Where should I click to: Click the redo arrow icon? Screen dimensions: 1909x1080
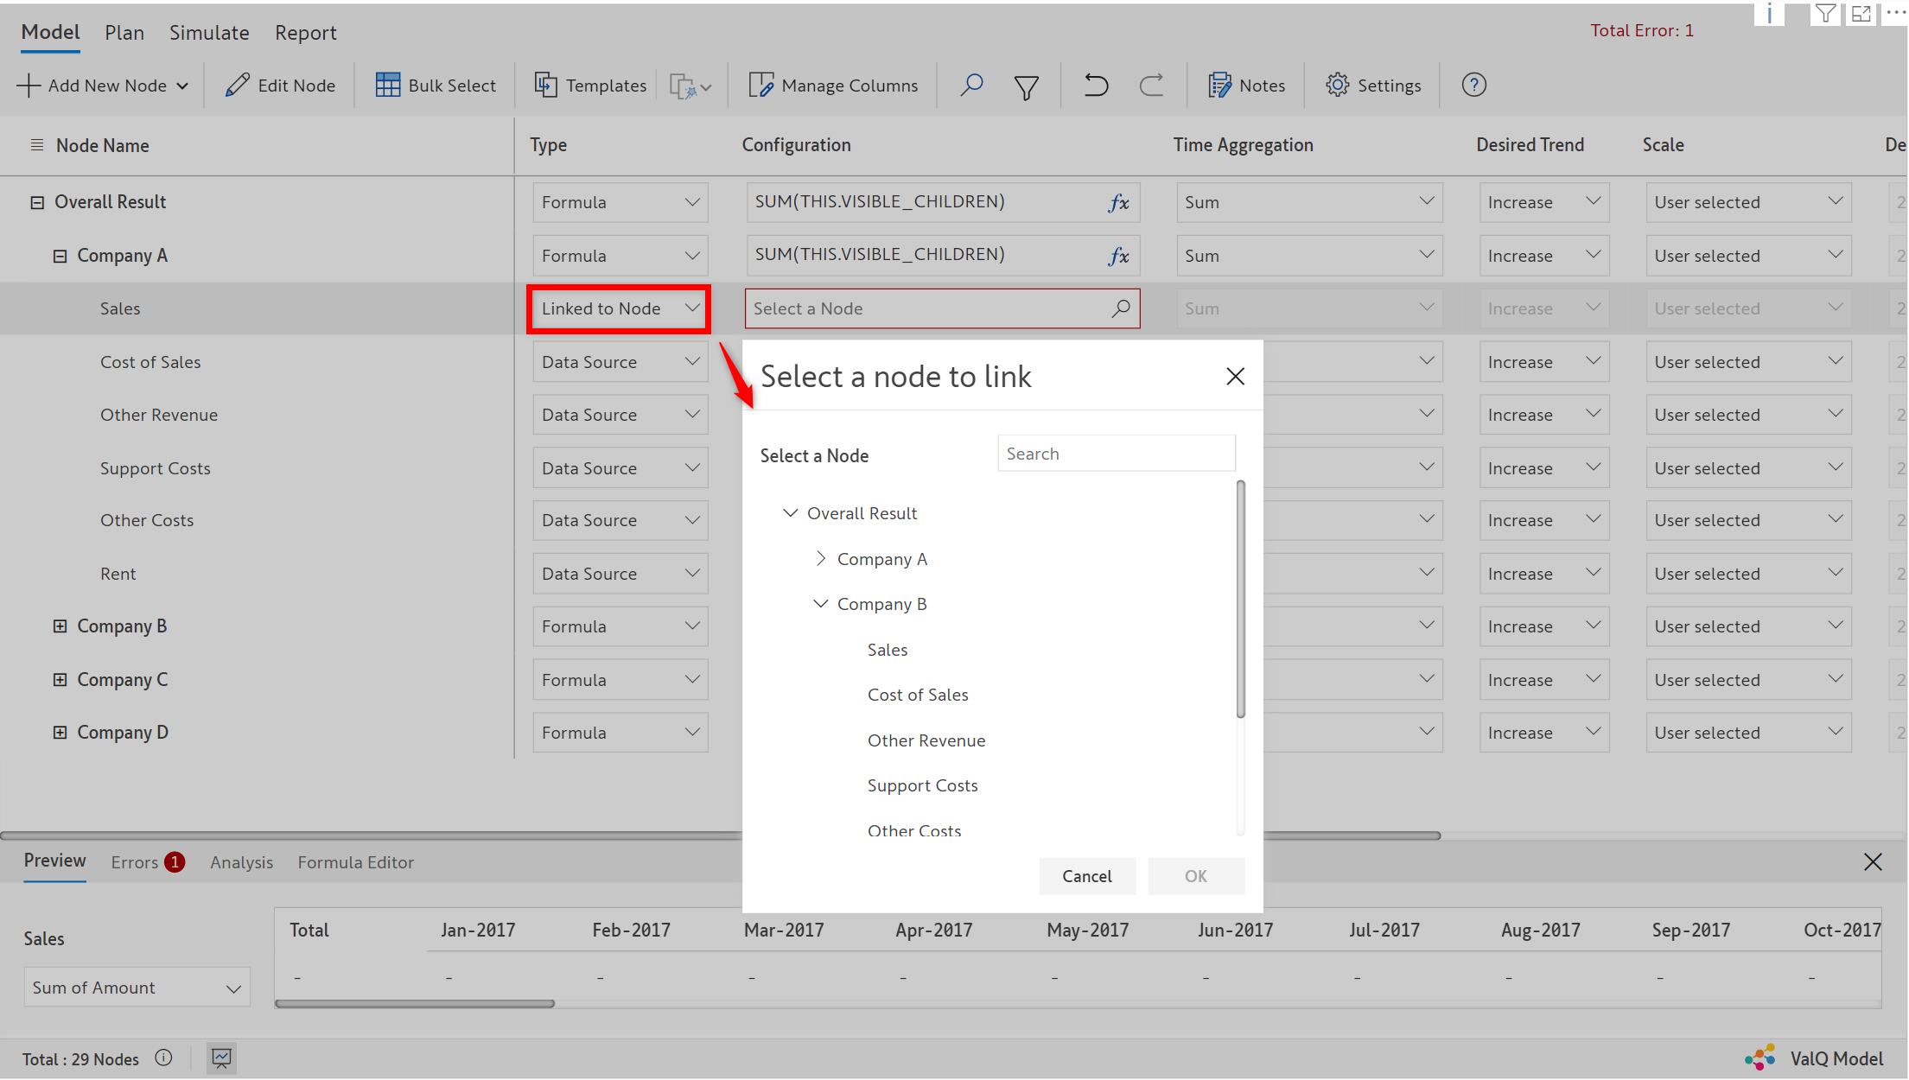(x=1151, y=85)
